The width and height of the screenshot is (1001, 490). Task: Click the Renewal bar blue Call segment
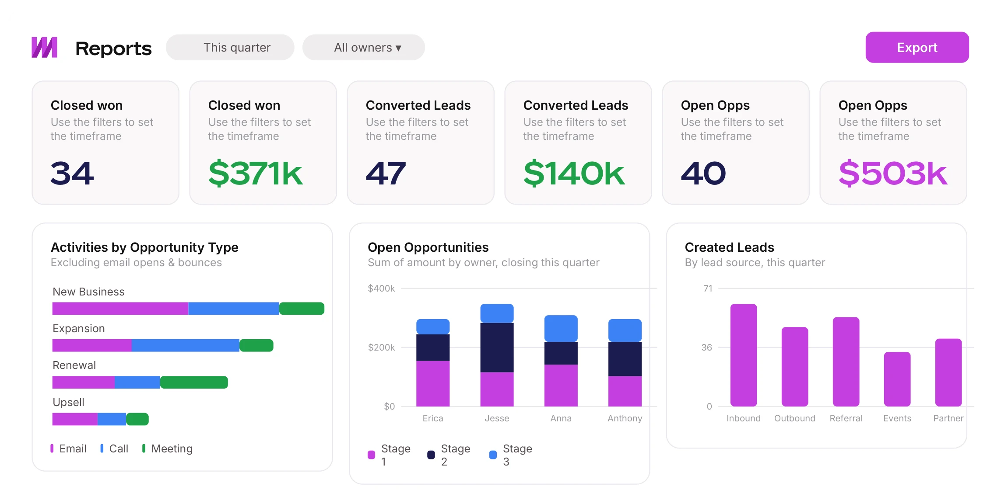coord(137,382)
